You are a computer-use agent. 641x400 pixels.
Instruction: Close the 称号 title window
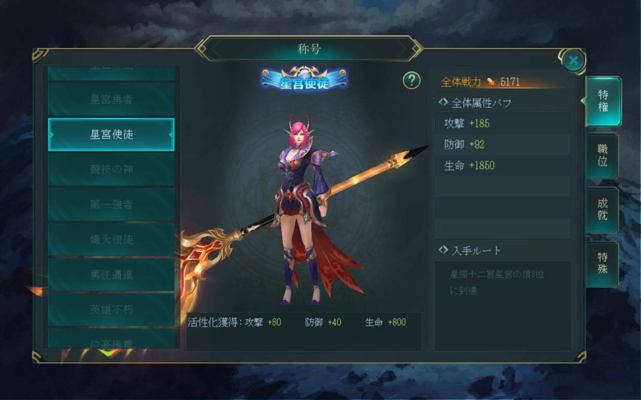(x=573, y=61)
